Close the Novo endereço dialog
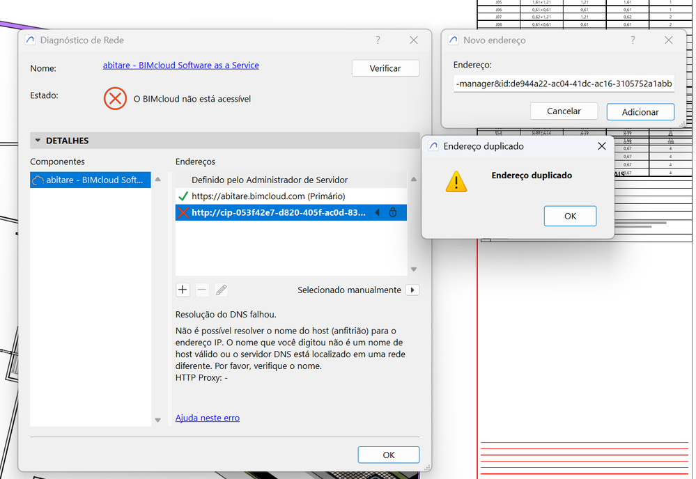The image size is (696, 479). coord(668,40)
